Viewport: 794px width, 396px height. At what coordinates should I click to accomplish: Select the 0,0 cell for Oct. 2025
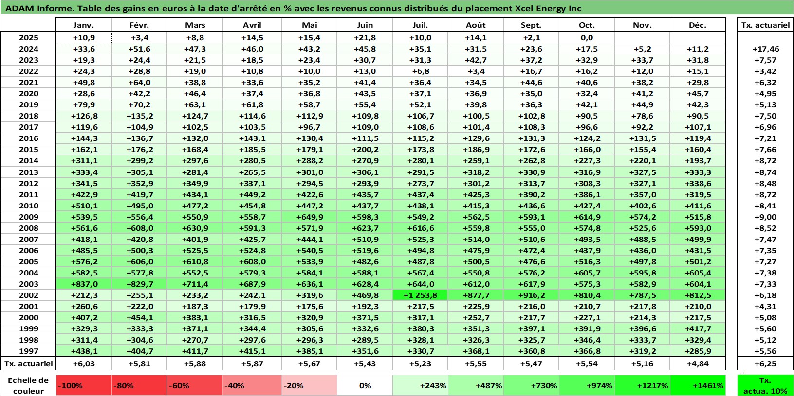tap(587, 37)
